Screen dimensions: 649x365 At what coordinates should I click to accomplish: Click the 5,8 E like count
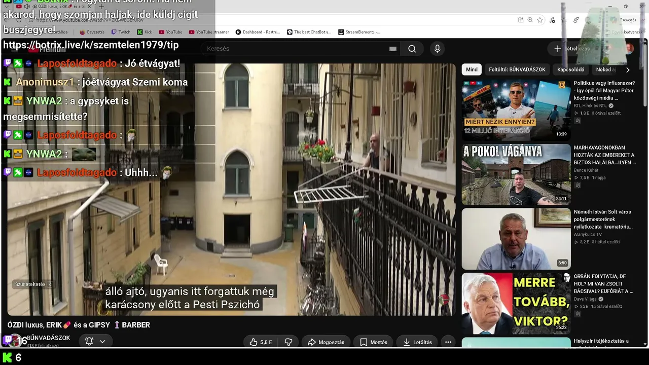point(266,342)
